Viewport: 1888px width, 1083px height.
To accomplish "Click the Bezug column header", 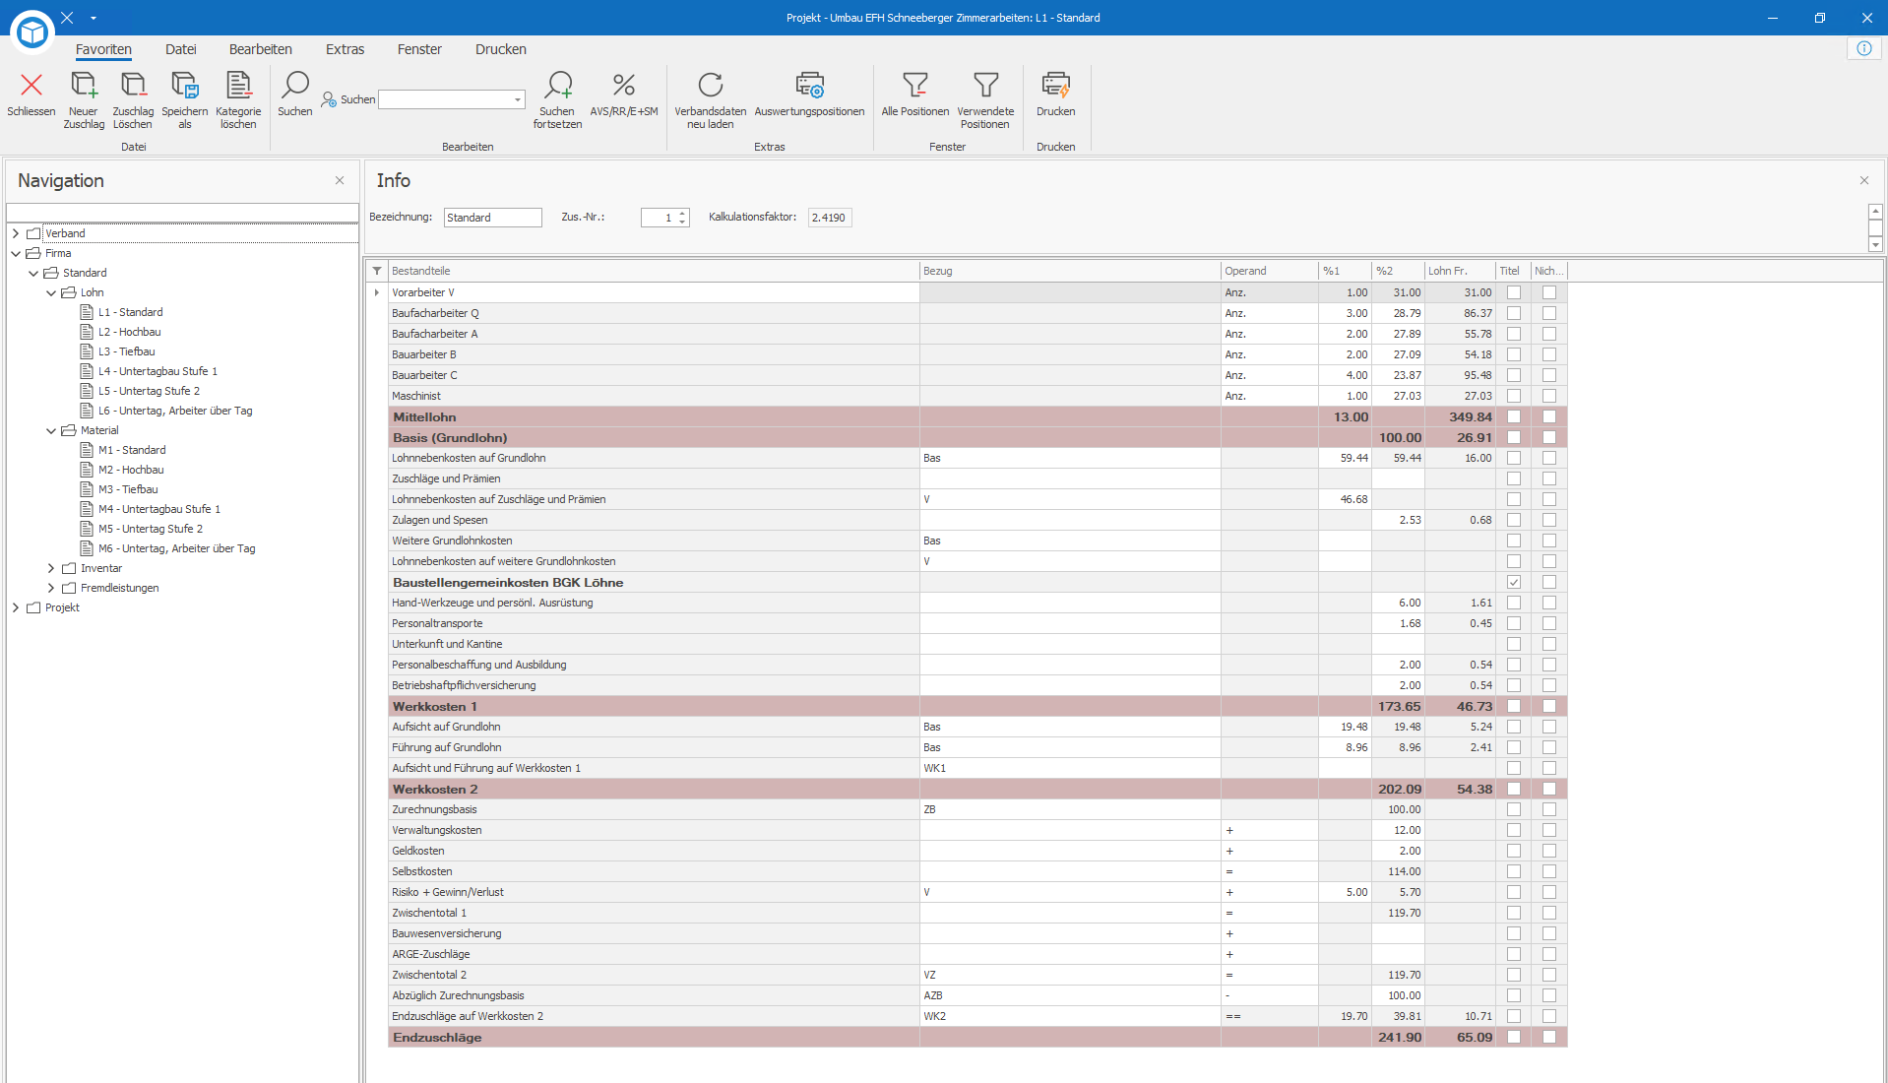I will (1070, 271).
